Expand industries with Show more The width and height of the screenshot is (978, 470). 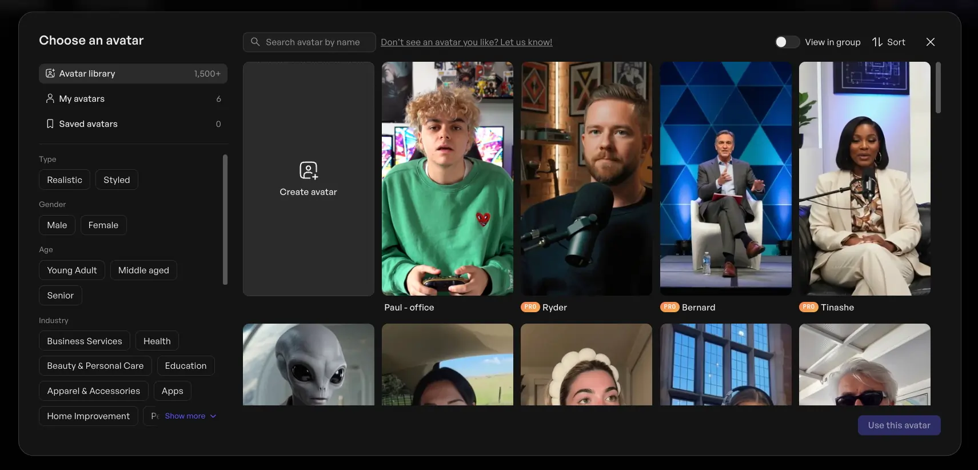point(190,416)
